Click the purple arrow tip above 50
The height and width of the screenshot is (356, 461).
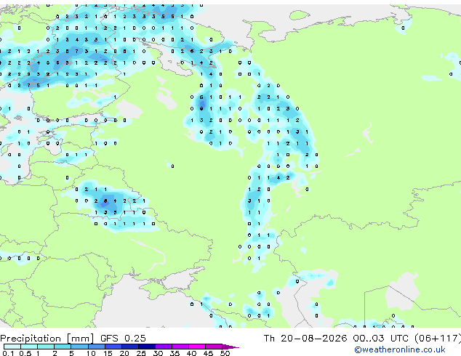tap(230, 347)
